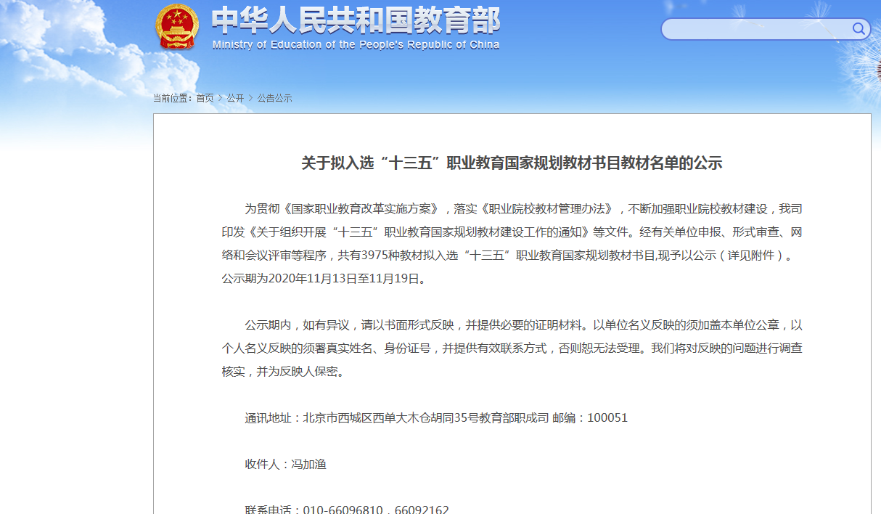Click the text 《职业院校教材管理办法》
This screenshot has height=514, width=881.
(x=547, y=208)
